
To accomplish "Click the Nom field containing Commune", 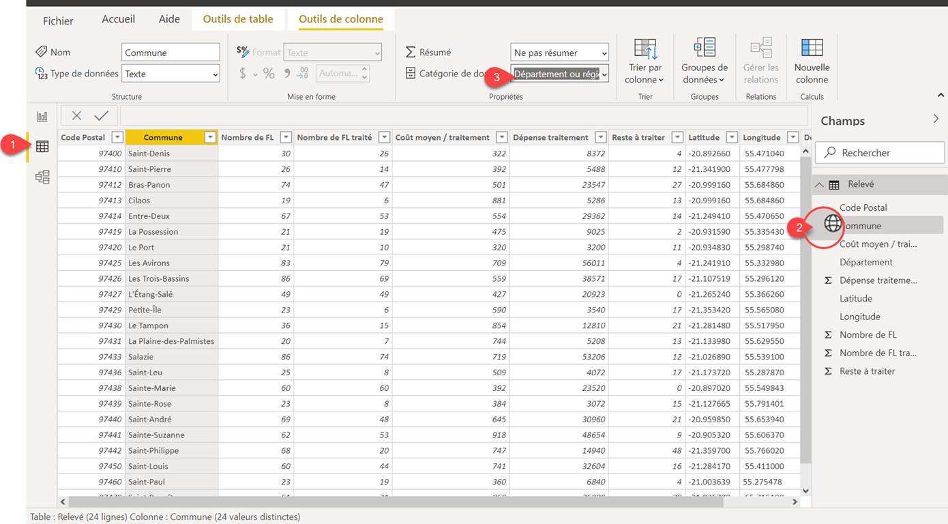I will pyautogui.click(x=171, y=53).
